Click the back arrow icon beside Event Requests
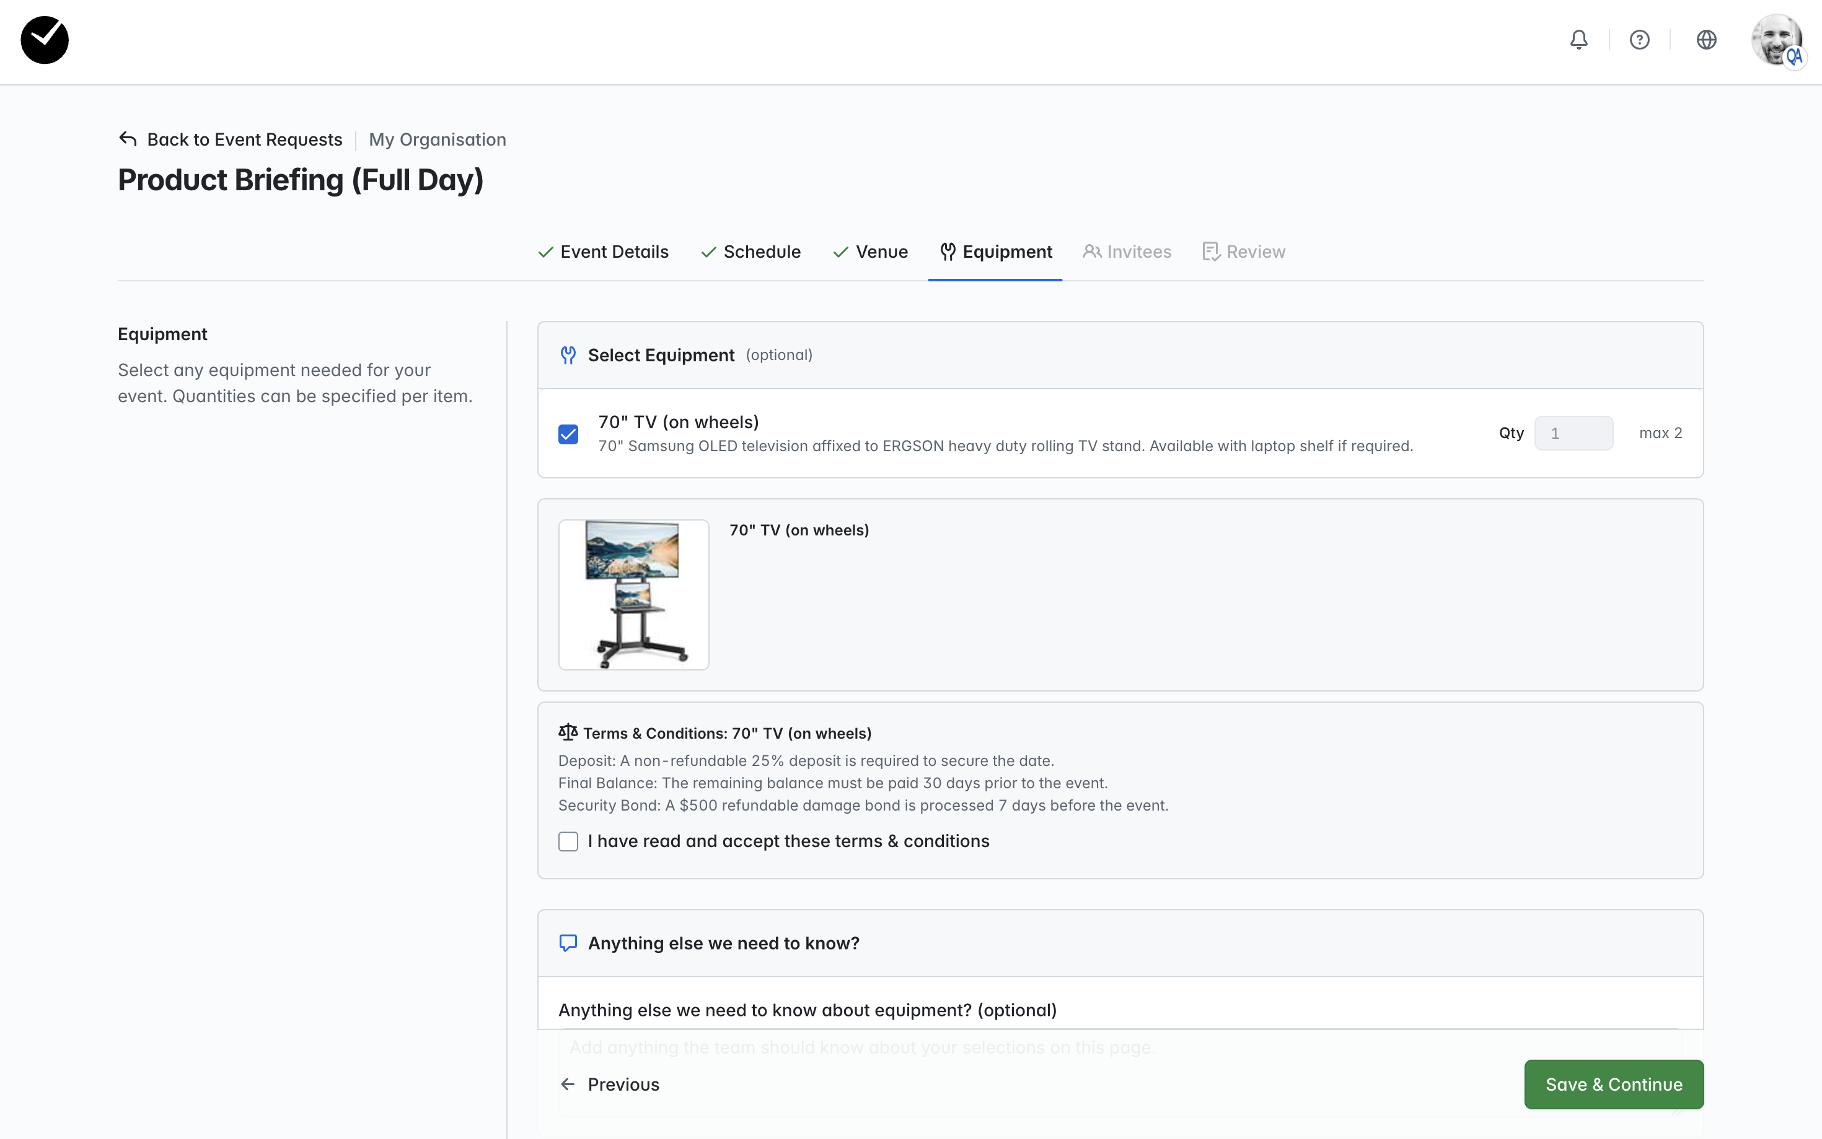The image size is (1822, 1139). (x=128, y=139)
